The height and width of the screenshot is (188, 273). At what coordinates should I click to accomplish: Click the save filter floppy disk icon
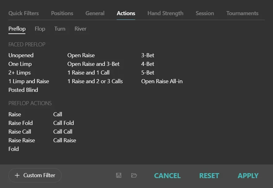(x=119, y=175)
